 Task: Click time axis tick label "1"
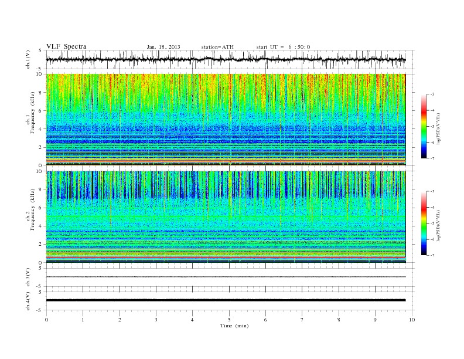83,320
